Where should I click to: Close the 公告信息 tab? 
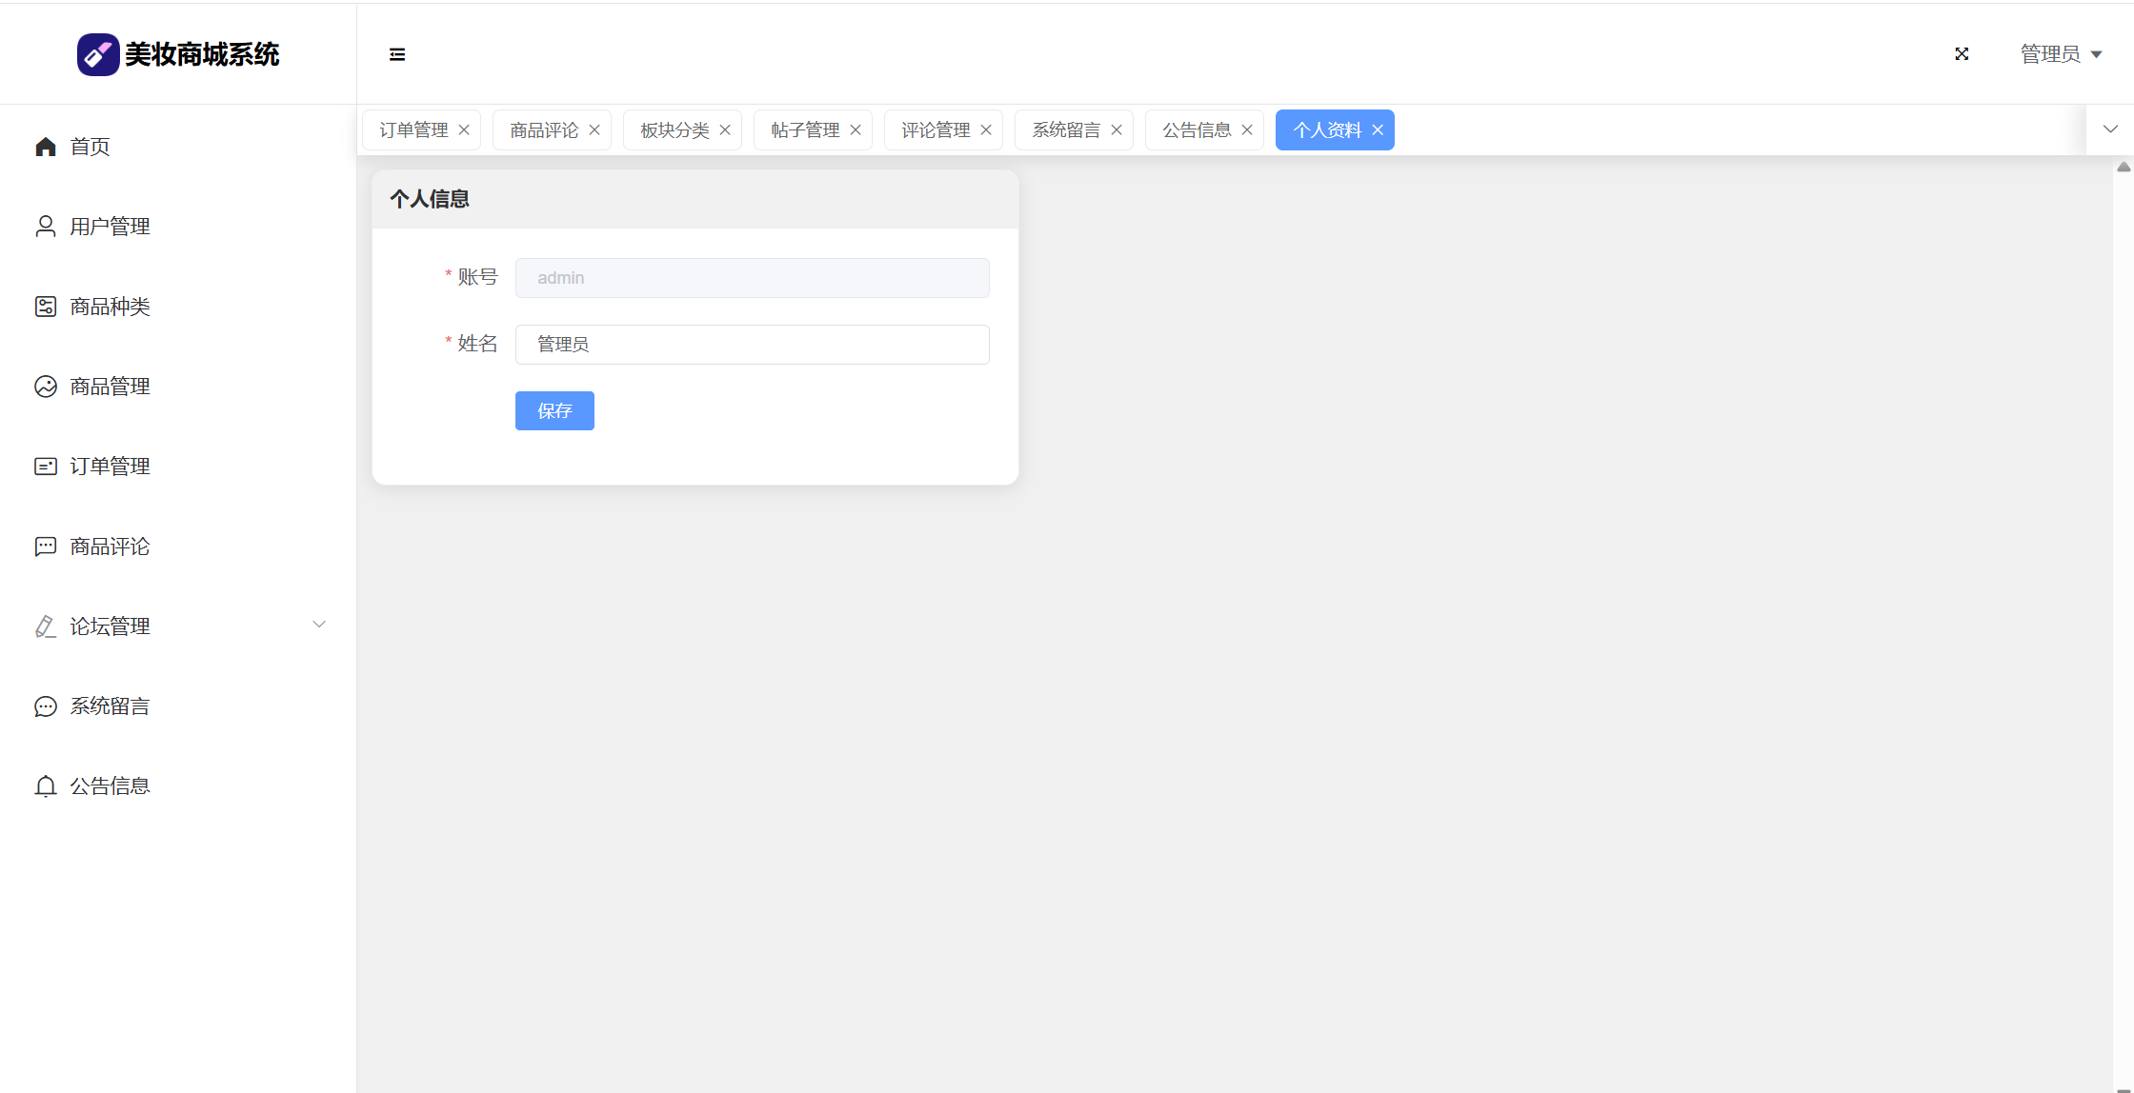[x=1247, y=130]
